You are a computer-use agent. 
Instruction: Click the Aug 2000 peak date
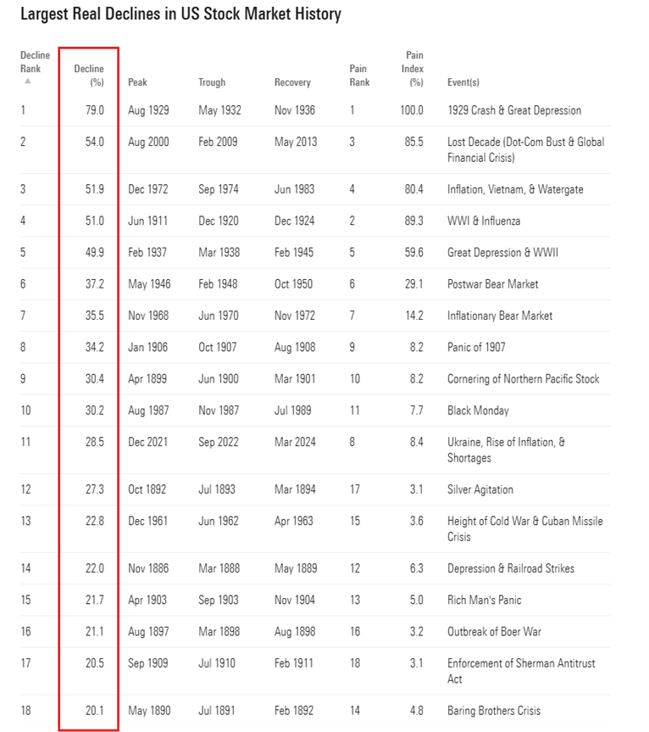[x=147, y=142]
